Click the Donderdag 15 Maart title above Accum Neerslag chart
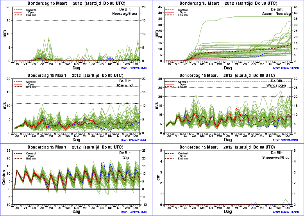The image size is (304, 216). click(228, 3)
